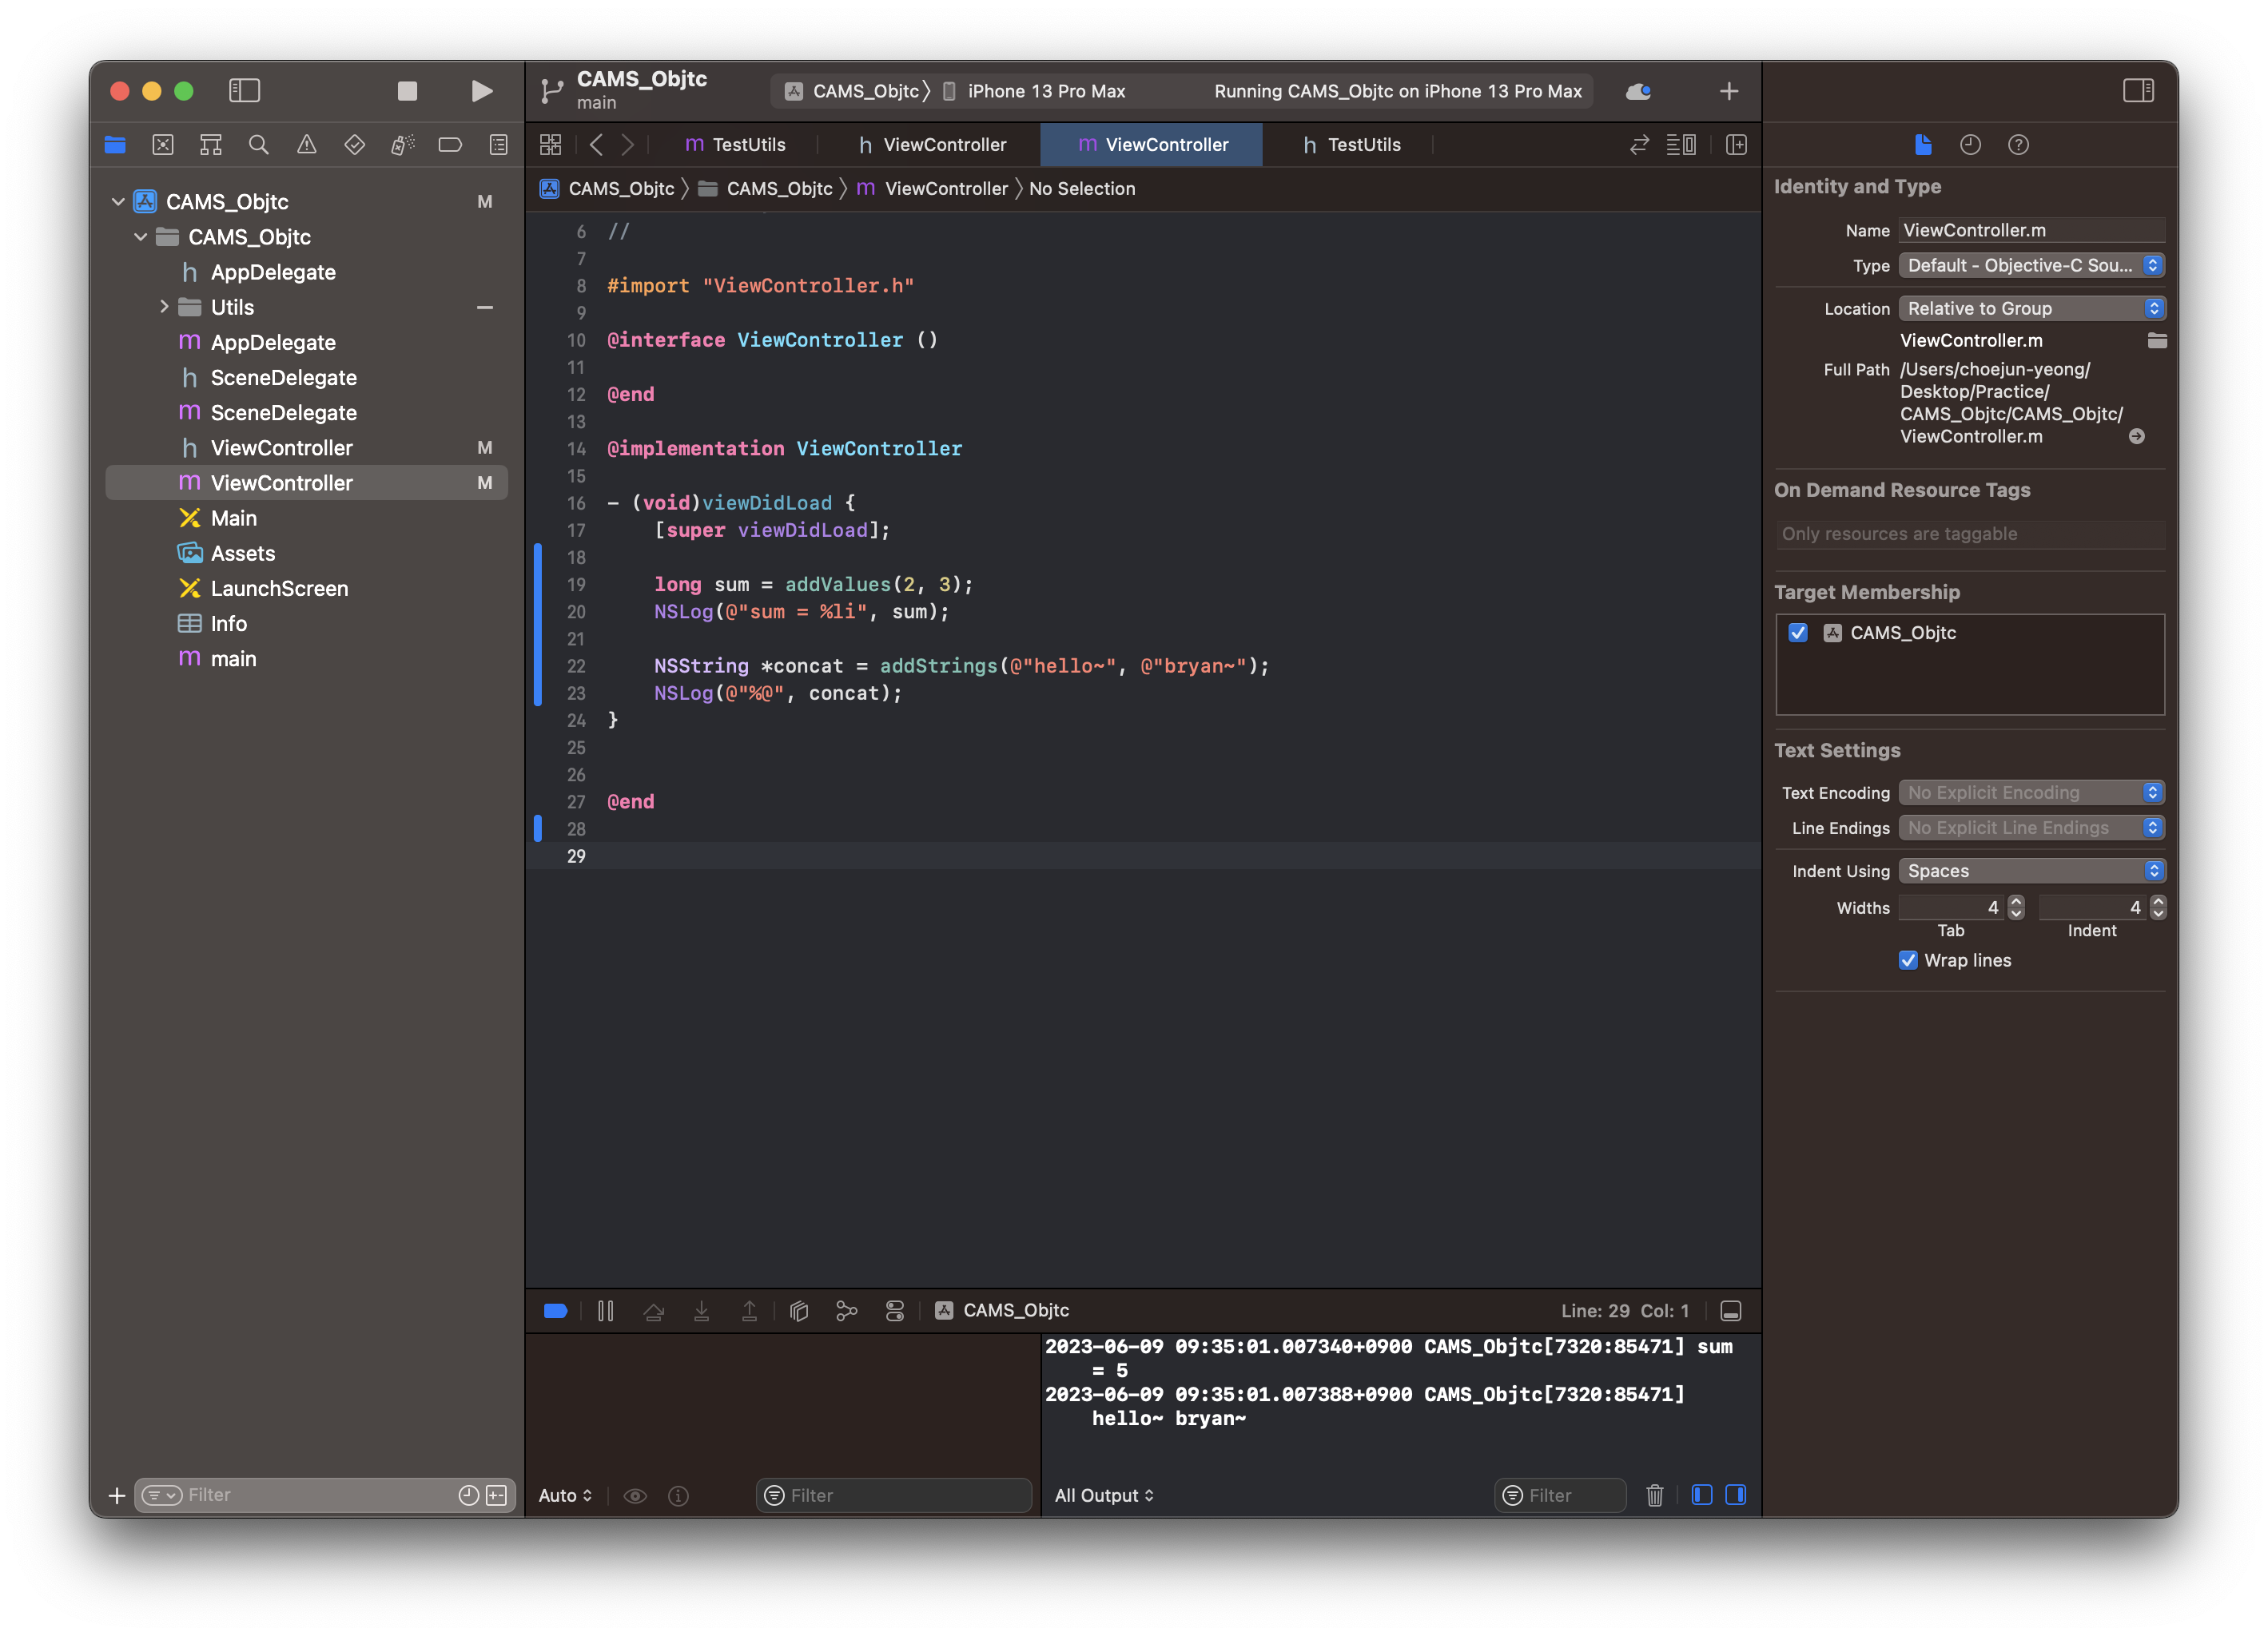
Task: Open the Find navigator magnifier icon
Action: (258, 145)
